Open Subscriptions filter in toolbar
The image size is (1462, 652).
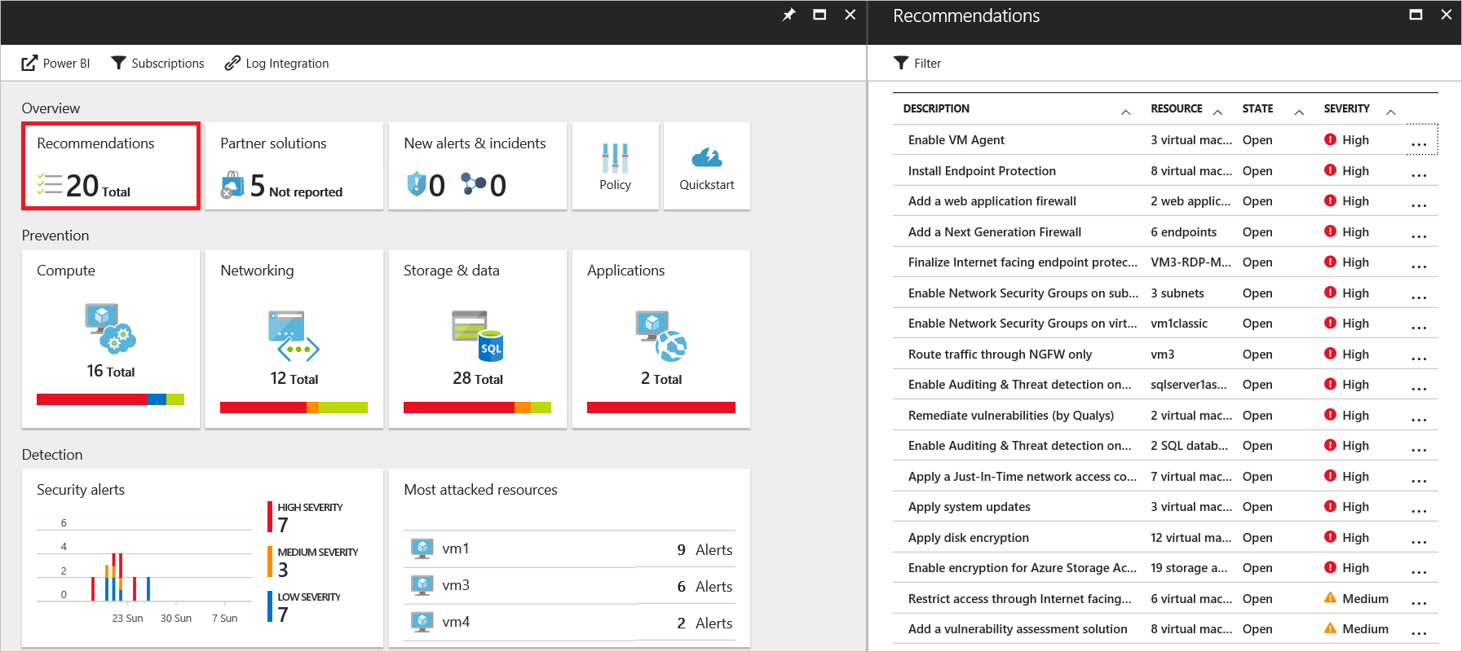click(157, 64)
